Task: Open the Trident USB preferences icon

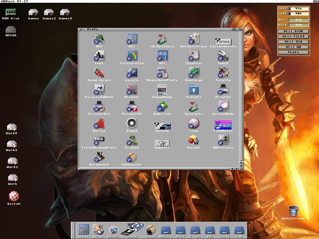Action: tap(132, 140)
